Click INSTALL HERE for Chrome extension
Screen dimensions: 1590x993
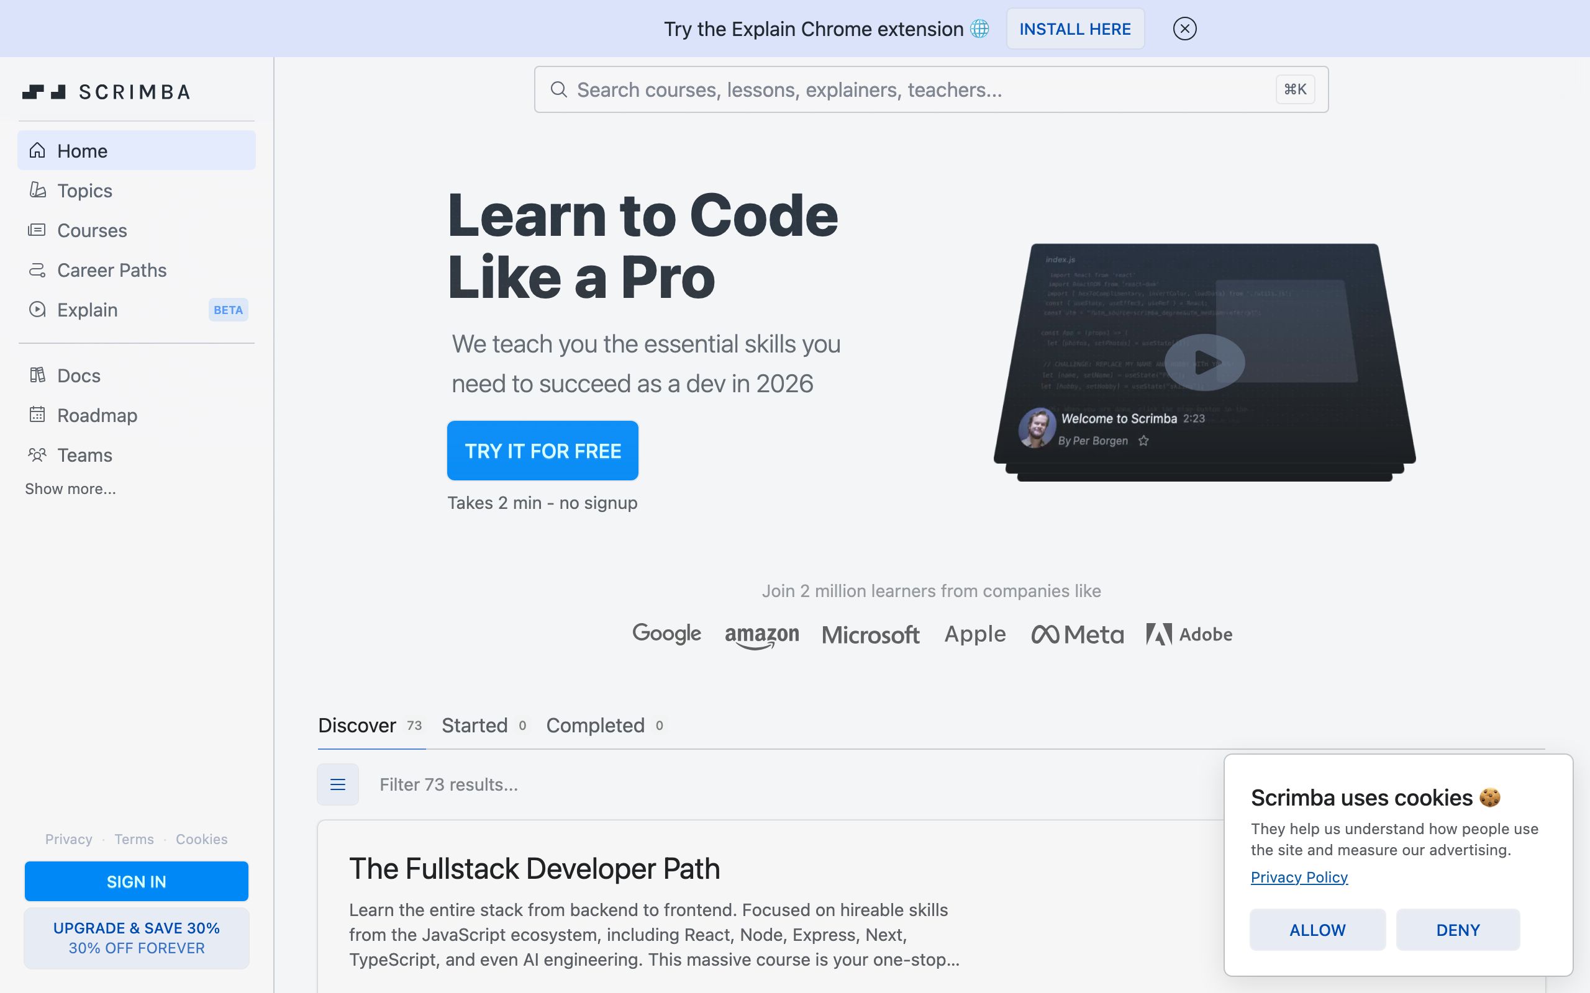pos(1075,29)
